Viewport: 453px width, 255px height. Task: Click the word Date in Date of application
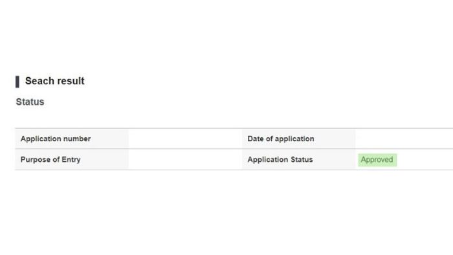(x=256, y=139)
